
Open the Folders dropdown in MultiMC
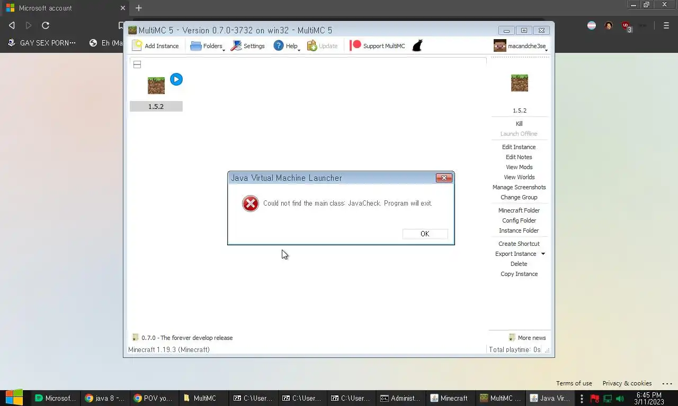(207, 46)
